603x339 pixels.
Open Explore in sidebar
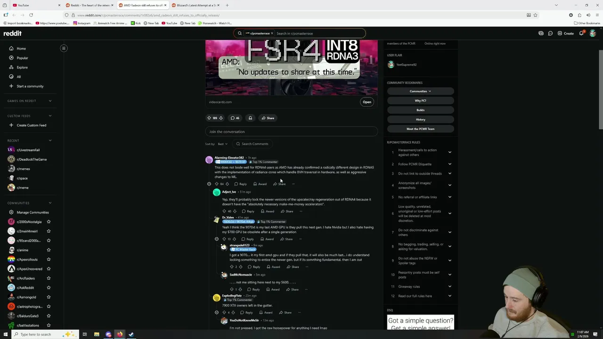[x=22, y=67]
